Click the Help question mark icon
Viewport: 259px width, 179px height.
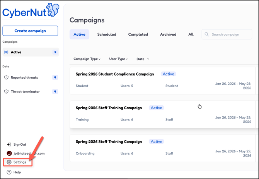pos(9,172)
